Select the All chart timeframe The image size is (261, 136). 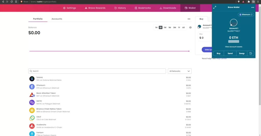click(184, 28)
